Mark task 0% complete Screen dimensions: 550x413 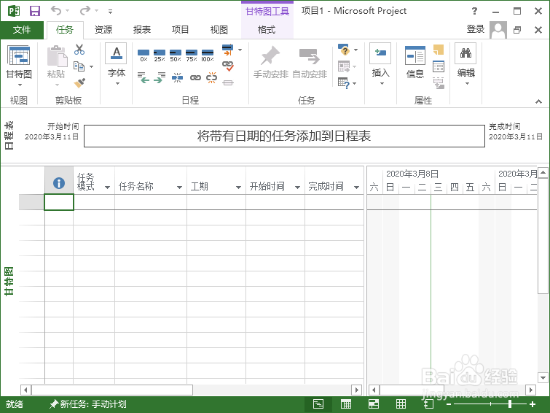(144, 55)
